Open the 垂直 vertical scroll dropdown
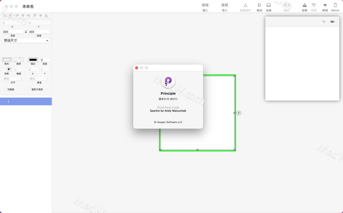This screenshot has width=343, height=213. pyautogui.click(x=39, y=79)
